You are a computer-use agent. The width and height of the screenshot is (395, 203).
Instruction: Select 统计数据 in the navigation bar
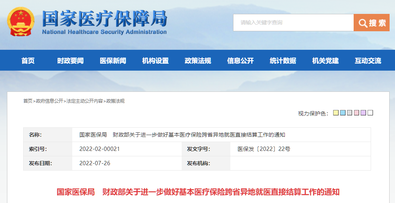click(x=283, y=61)
